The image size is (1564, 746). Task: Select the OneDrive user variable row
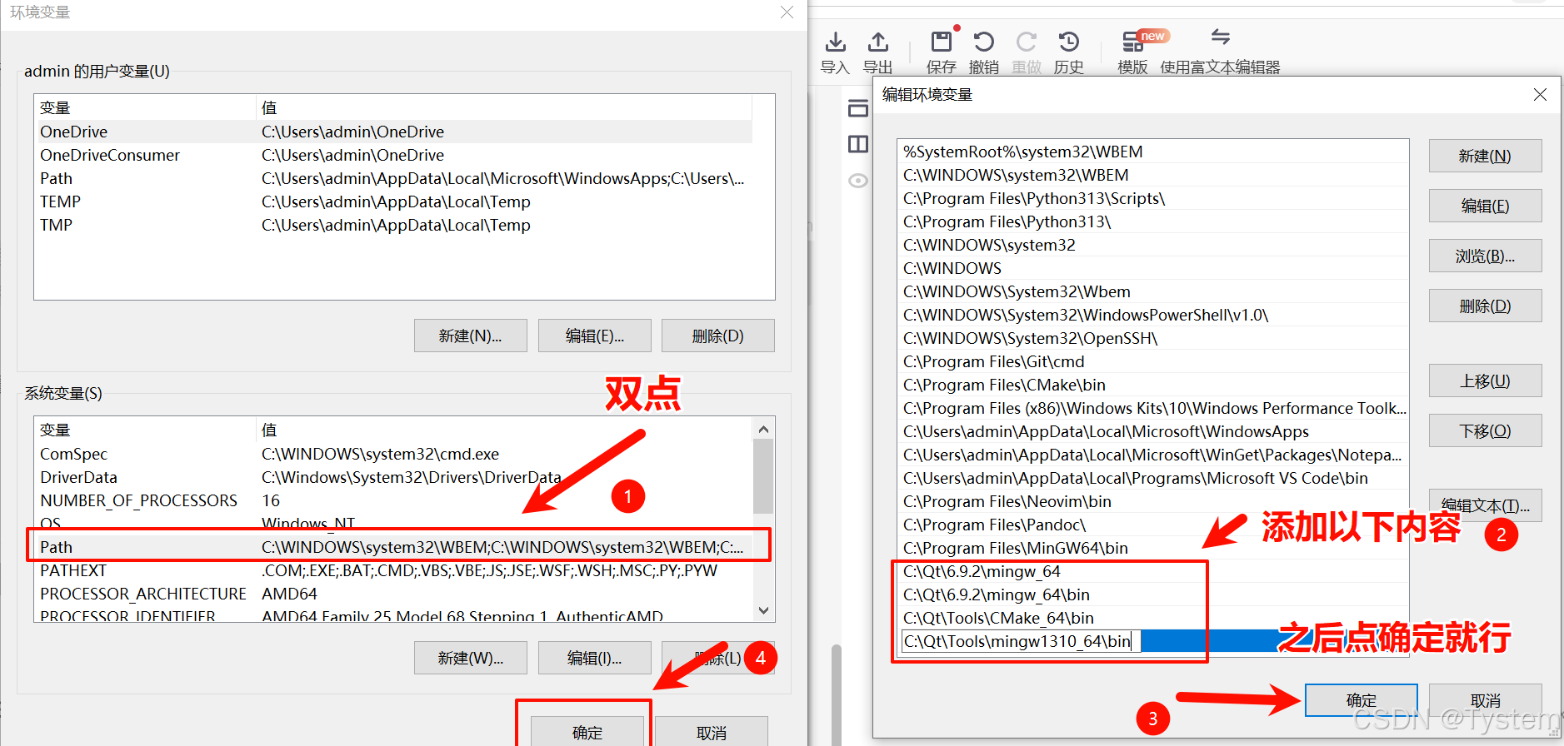394,132
